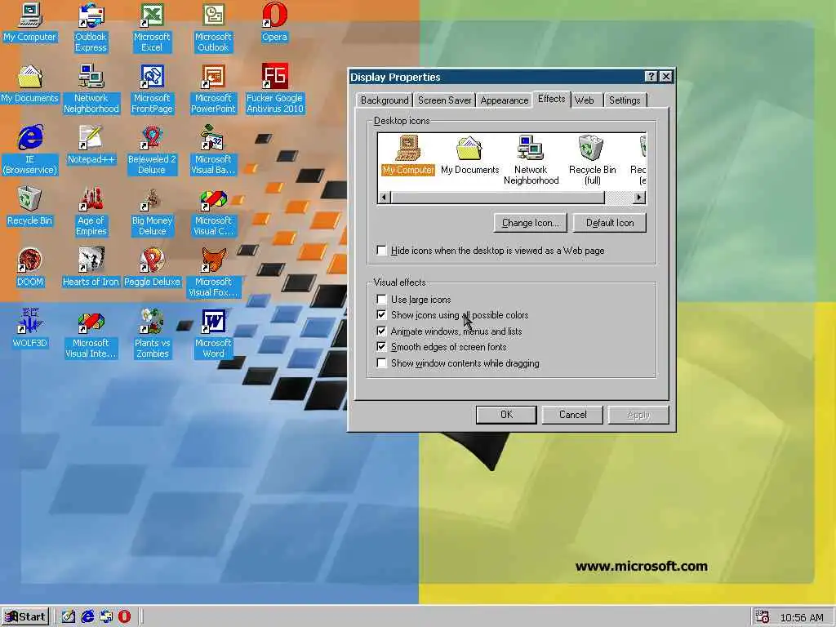Launch Outlook Express from quick launch
This screenshot has height=627, width=836.
[x=106, y=617]
